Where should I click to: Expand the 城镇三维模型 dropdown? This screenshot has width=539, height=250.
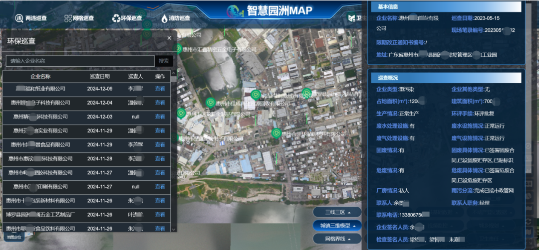[x=337, y=225]
